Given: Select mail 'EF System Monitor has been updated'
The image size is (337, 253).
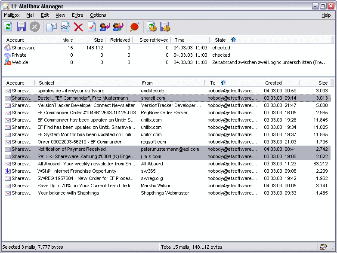Looking at the screenshot, I should 167,134.
